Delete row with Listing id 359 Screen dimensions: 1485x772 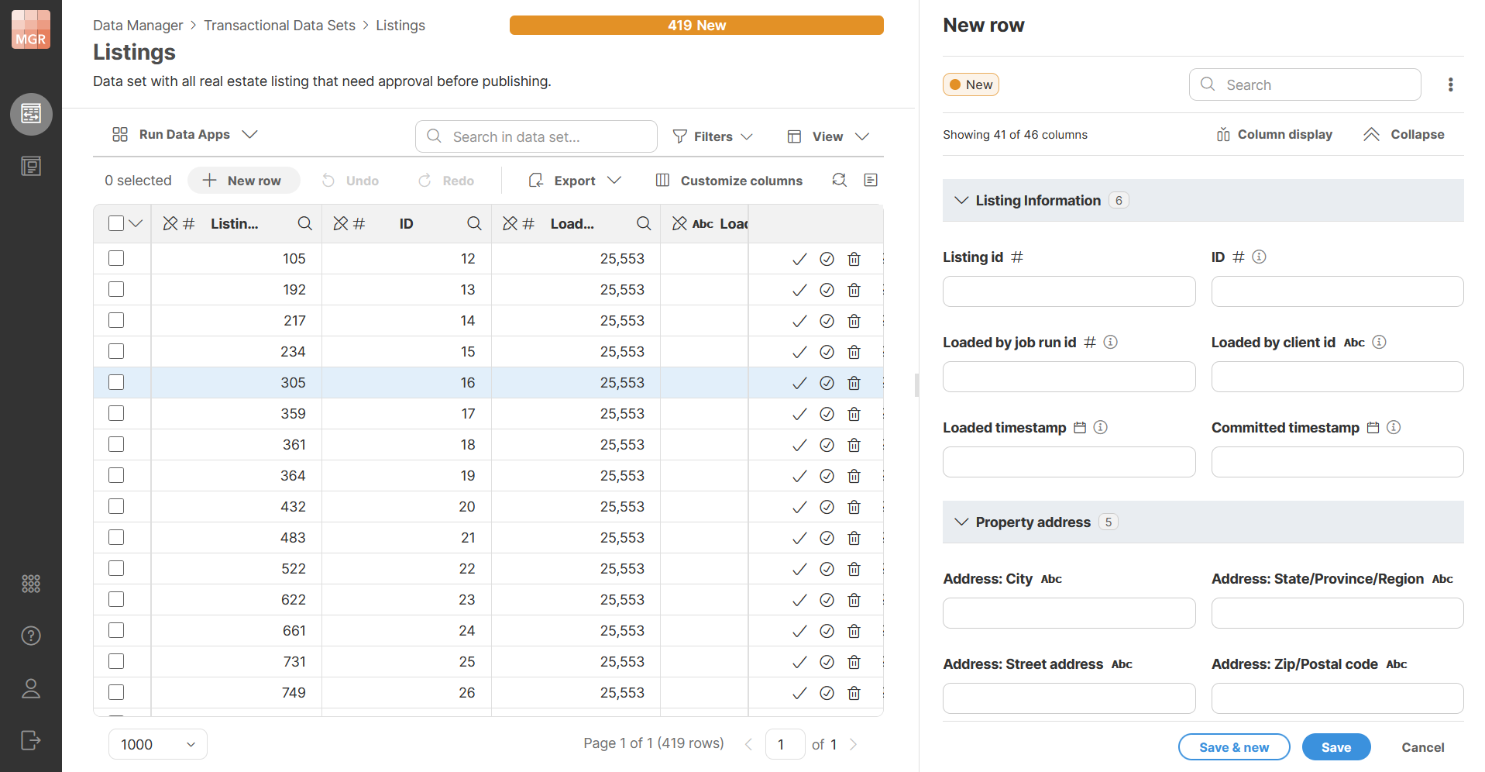point(854,414)
